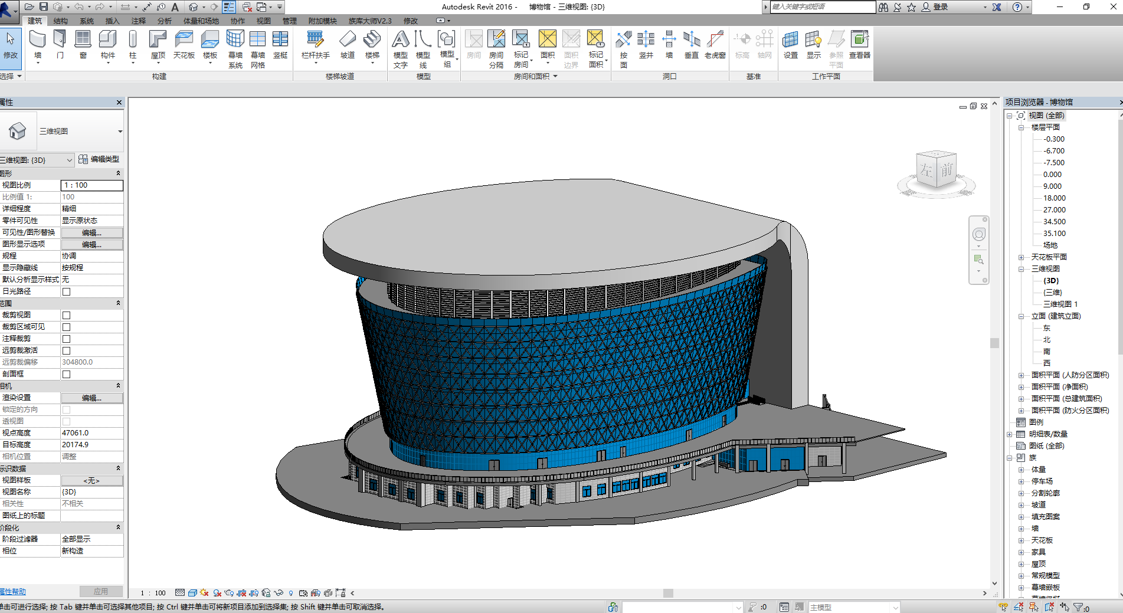Expand the 天花板平面 tree node
Viewport: 1123px width, 613px height.
(x=1021, y=257)
